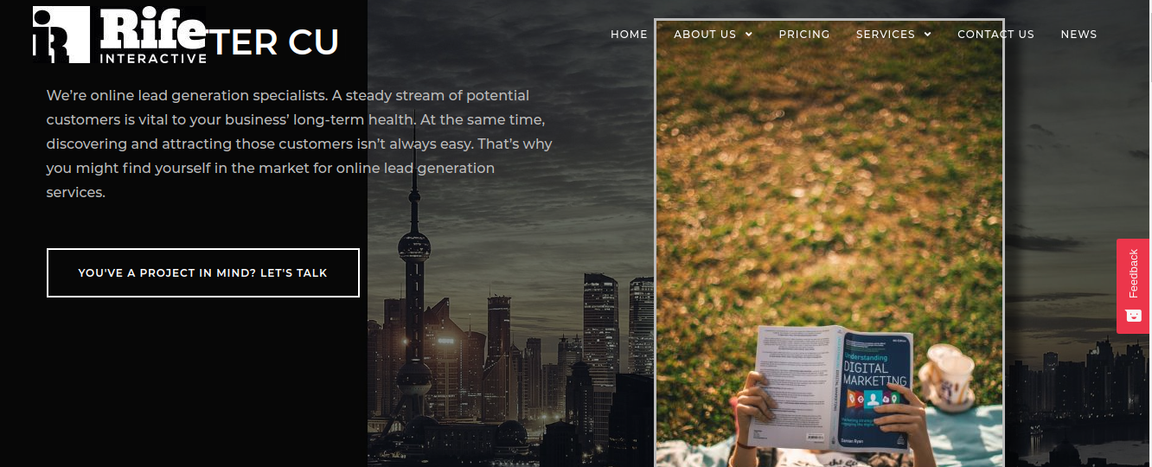Click "You've a project in mind? Let's talk"
The image size is (1152, 467).
(x=203, y=272)
